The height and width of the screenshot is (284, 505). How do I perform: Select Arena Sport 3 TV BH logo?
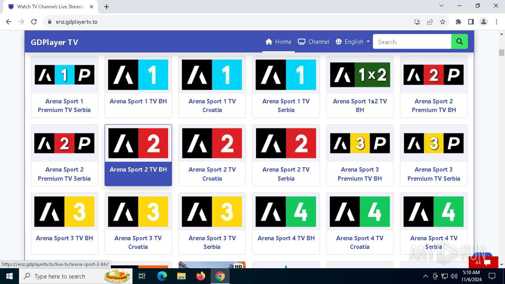pyautogui.click(x=64, y=211)
